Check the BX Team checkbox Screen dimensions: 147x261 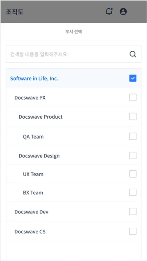pos(133,193)
